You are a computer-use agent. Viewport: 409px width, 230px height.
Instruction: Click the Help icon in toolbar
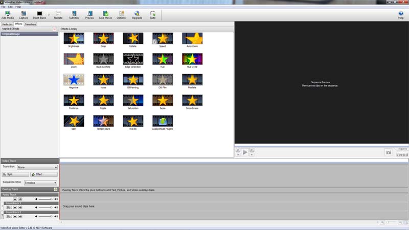pyautogui.click(x=401, y=14)
